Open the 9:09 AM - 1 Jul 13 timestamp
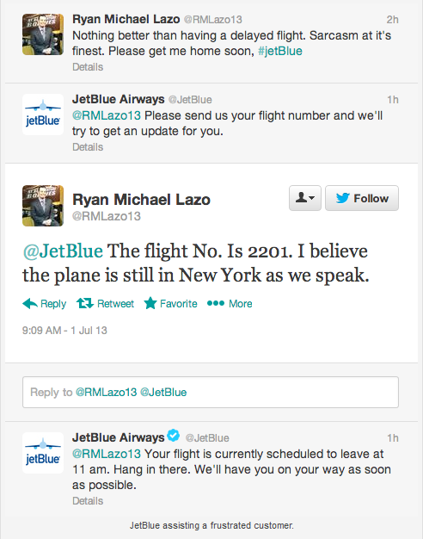The image size is (423, 539). [64, 331]
